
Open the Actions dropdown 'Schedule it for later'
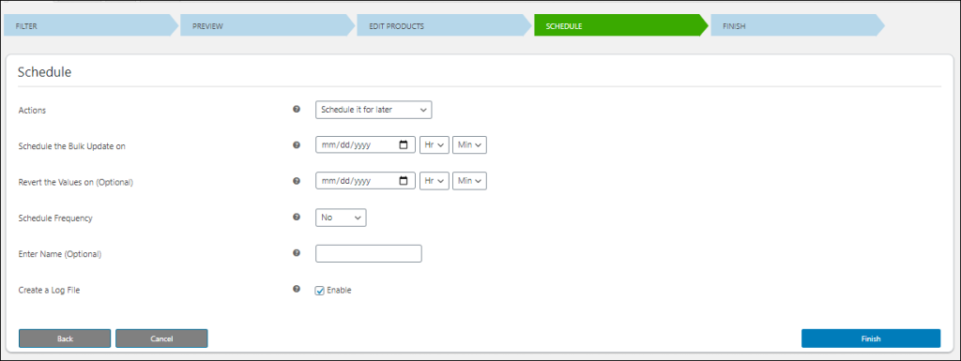374,110
